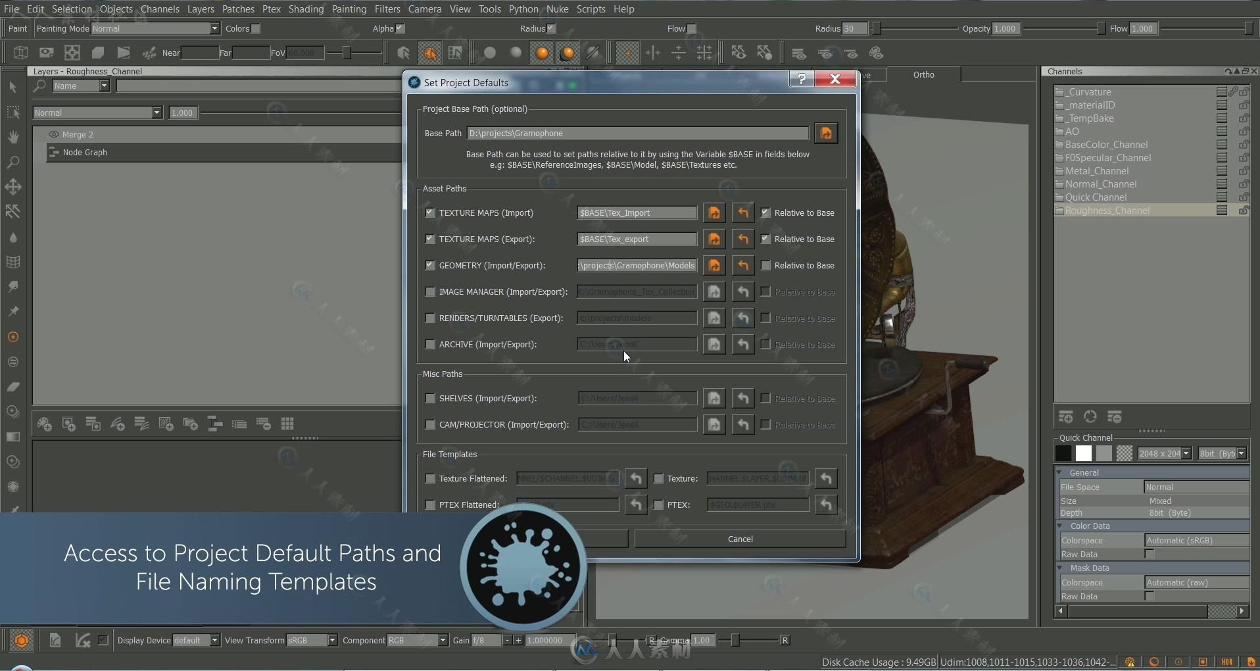Browse folder for TEXTURE MAPS (Export) path
The height and width of the screenshot is (671, 1260).
[x=714, y=239]
